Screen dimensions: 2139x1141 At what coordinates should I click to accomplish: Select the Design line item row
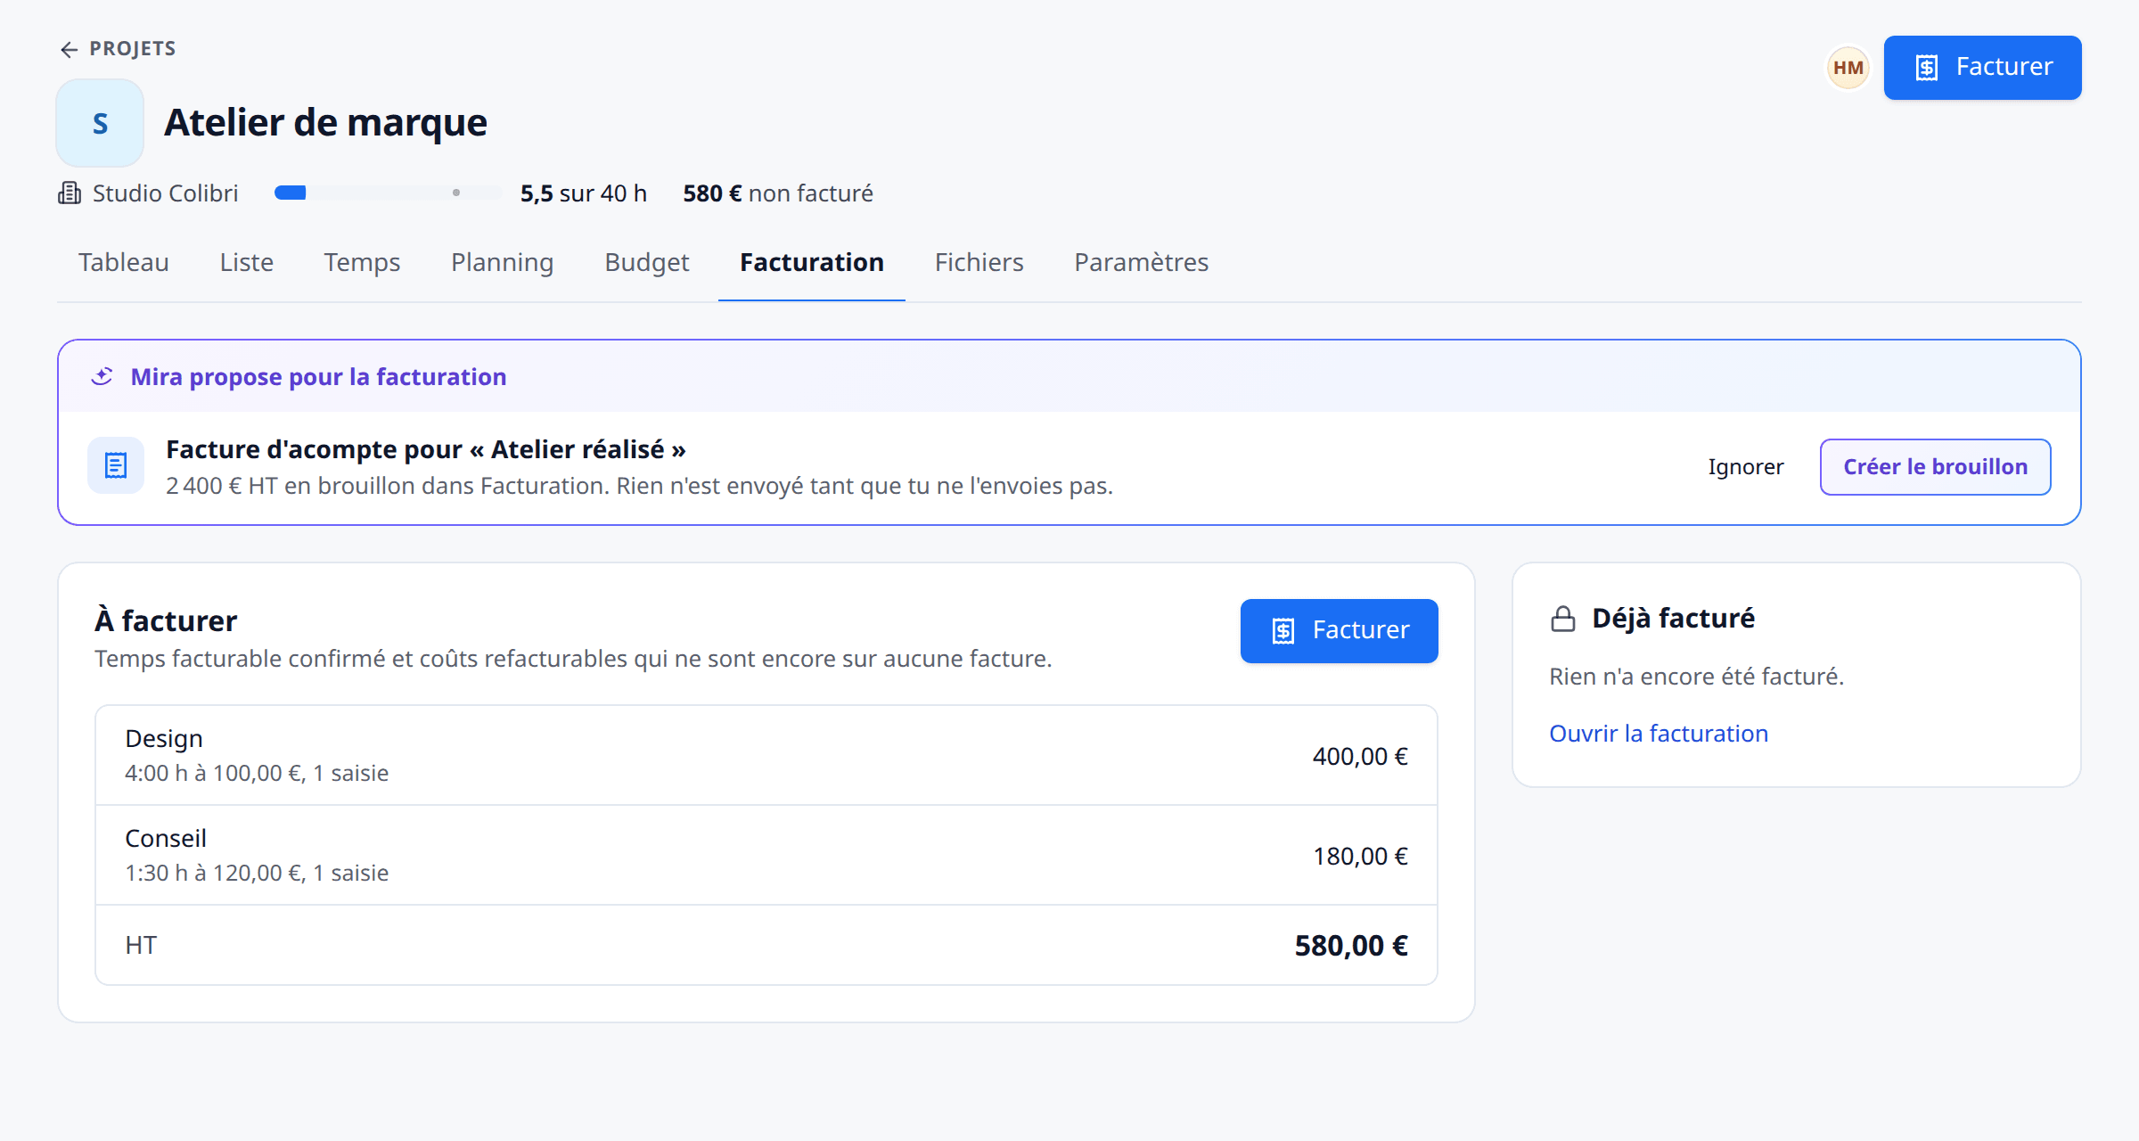(766, 756)
